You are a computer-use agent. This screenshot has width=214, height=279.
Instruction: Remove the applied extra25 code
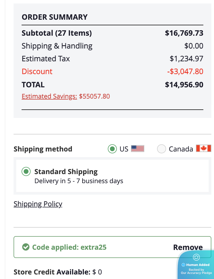point(188,247)
